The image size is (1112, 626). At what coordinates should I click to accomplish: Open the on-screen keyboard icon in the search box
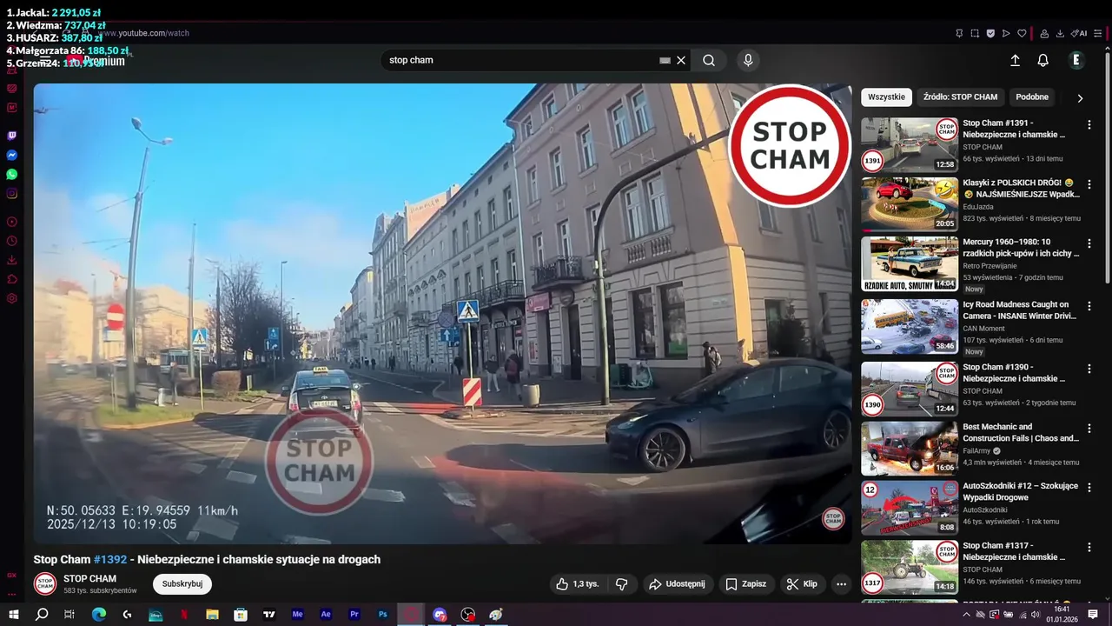pos(665,60)
